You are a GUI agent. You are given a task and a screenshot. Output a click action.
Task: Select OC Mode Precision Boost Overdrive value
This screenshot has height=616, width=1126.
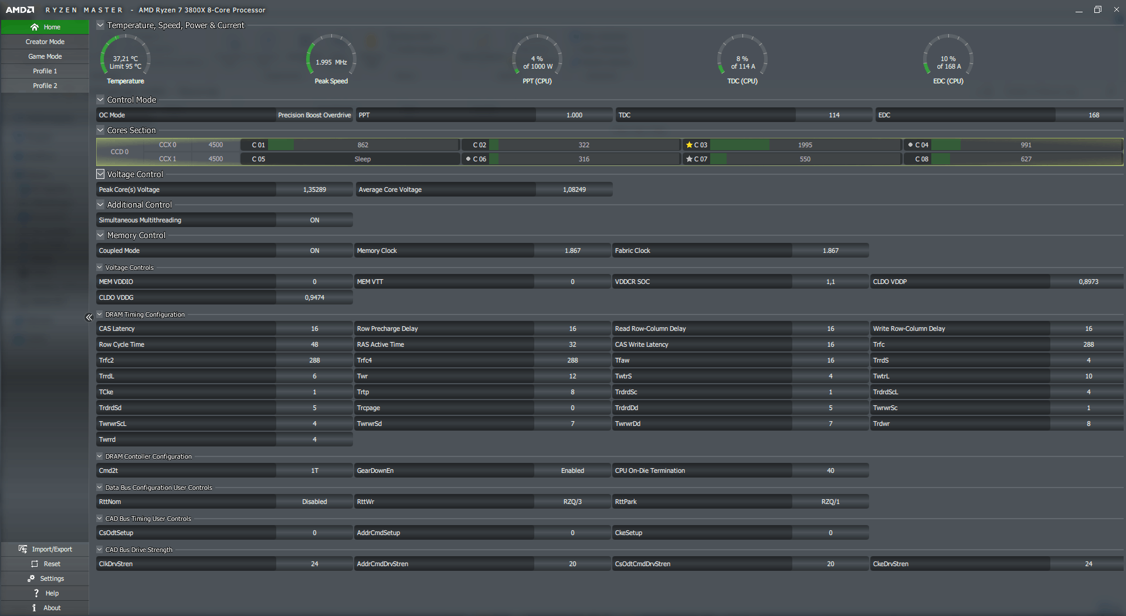point(314,115)
